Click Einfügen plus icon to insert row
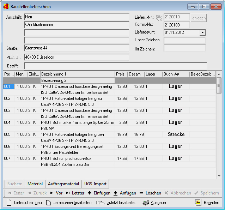Image resolution: width=225 pixels, height=210 pixels. (89, 193)
